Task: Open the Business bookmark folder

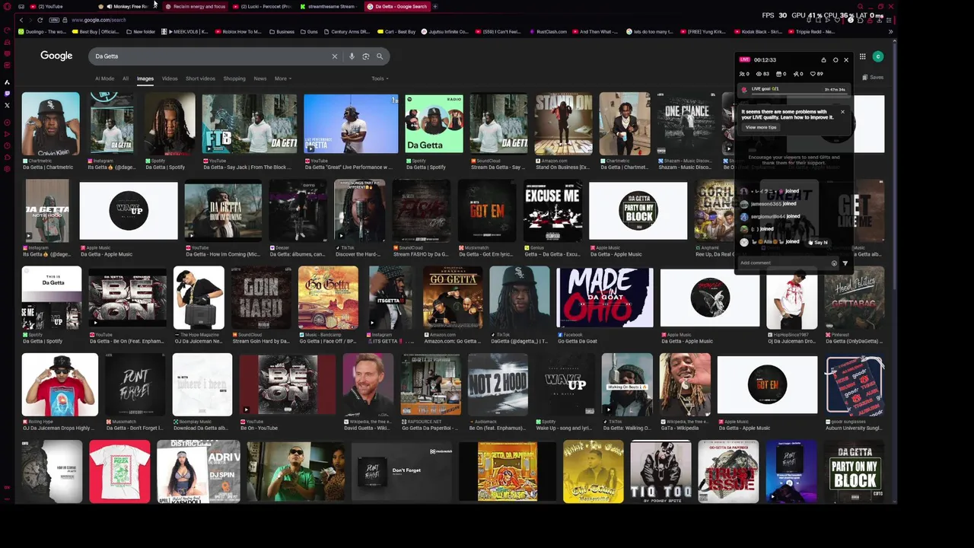Action: point(281,32)
